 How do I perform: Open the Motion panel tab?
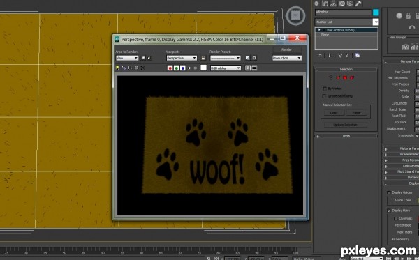341,3
